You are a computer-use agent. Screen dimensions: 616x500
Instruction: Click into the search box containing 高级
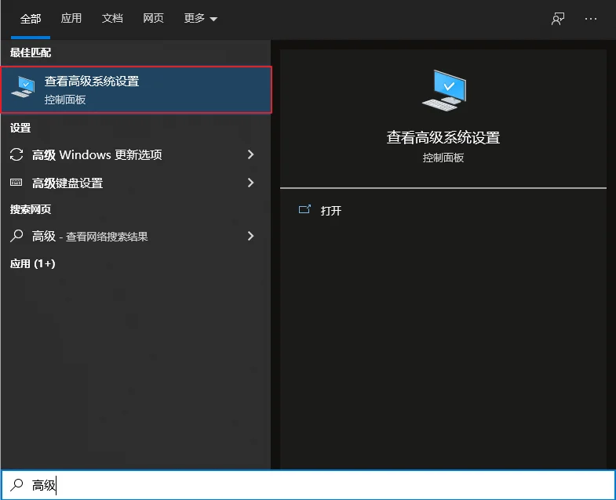308,484
